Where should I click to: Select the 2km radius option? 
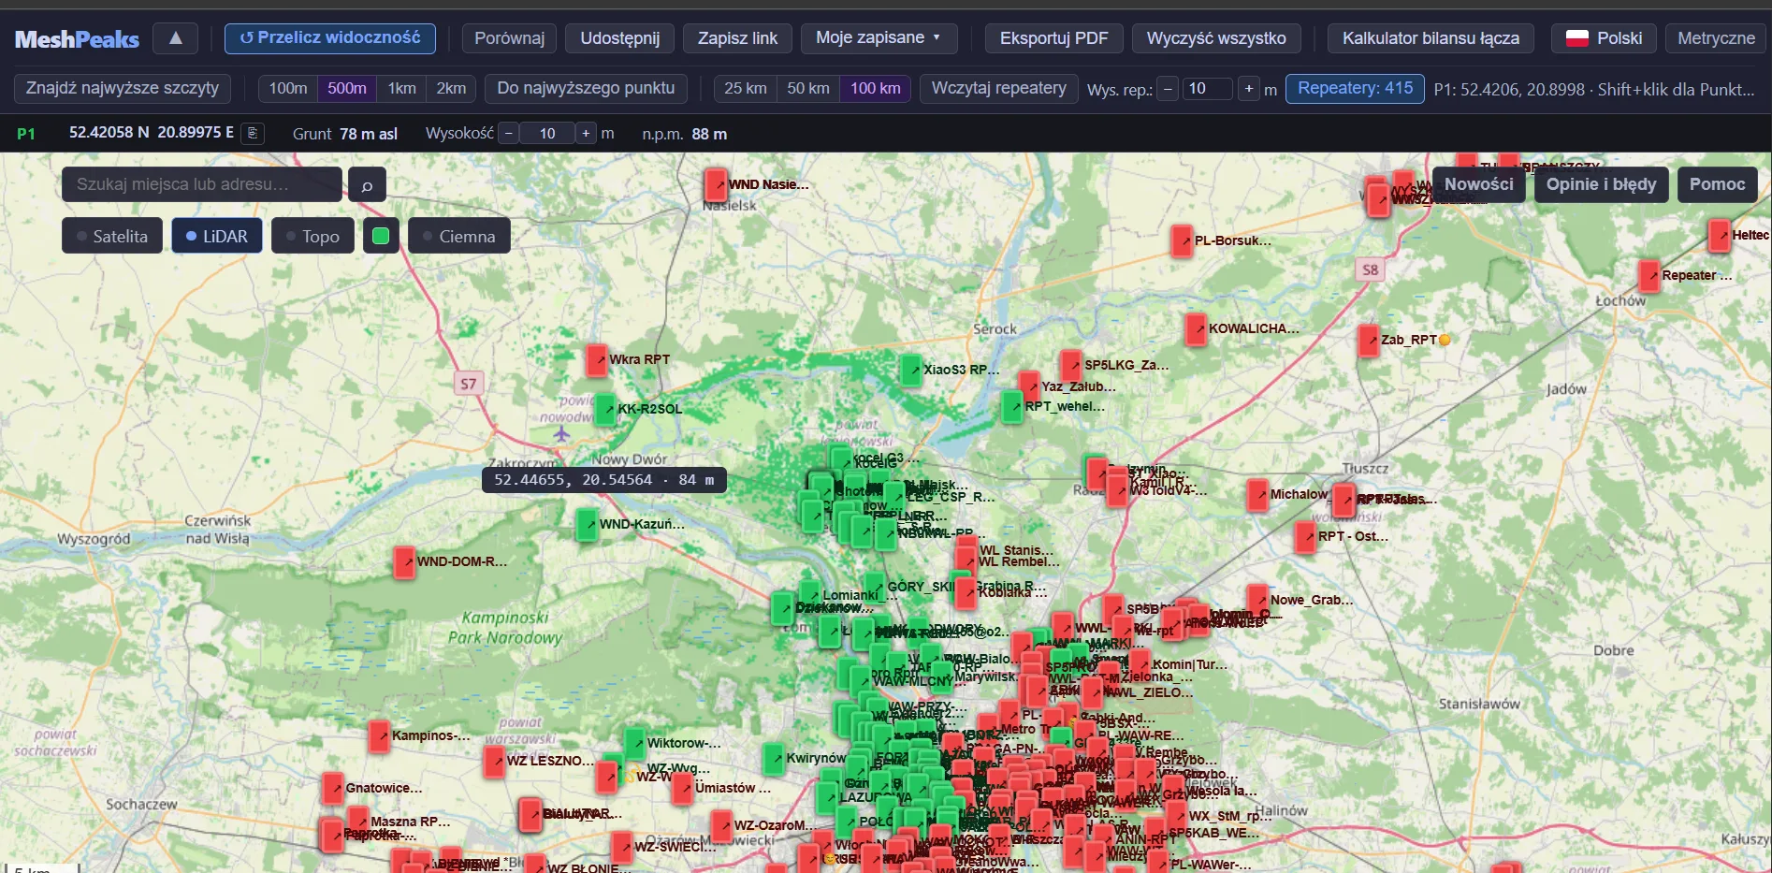click(451, 88)
